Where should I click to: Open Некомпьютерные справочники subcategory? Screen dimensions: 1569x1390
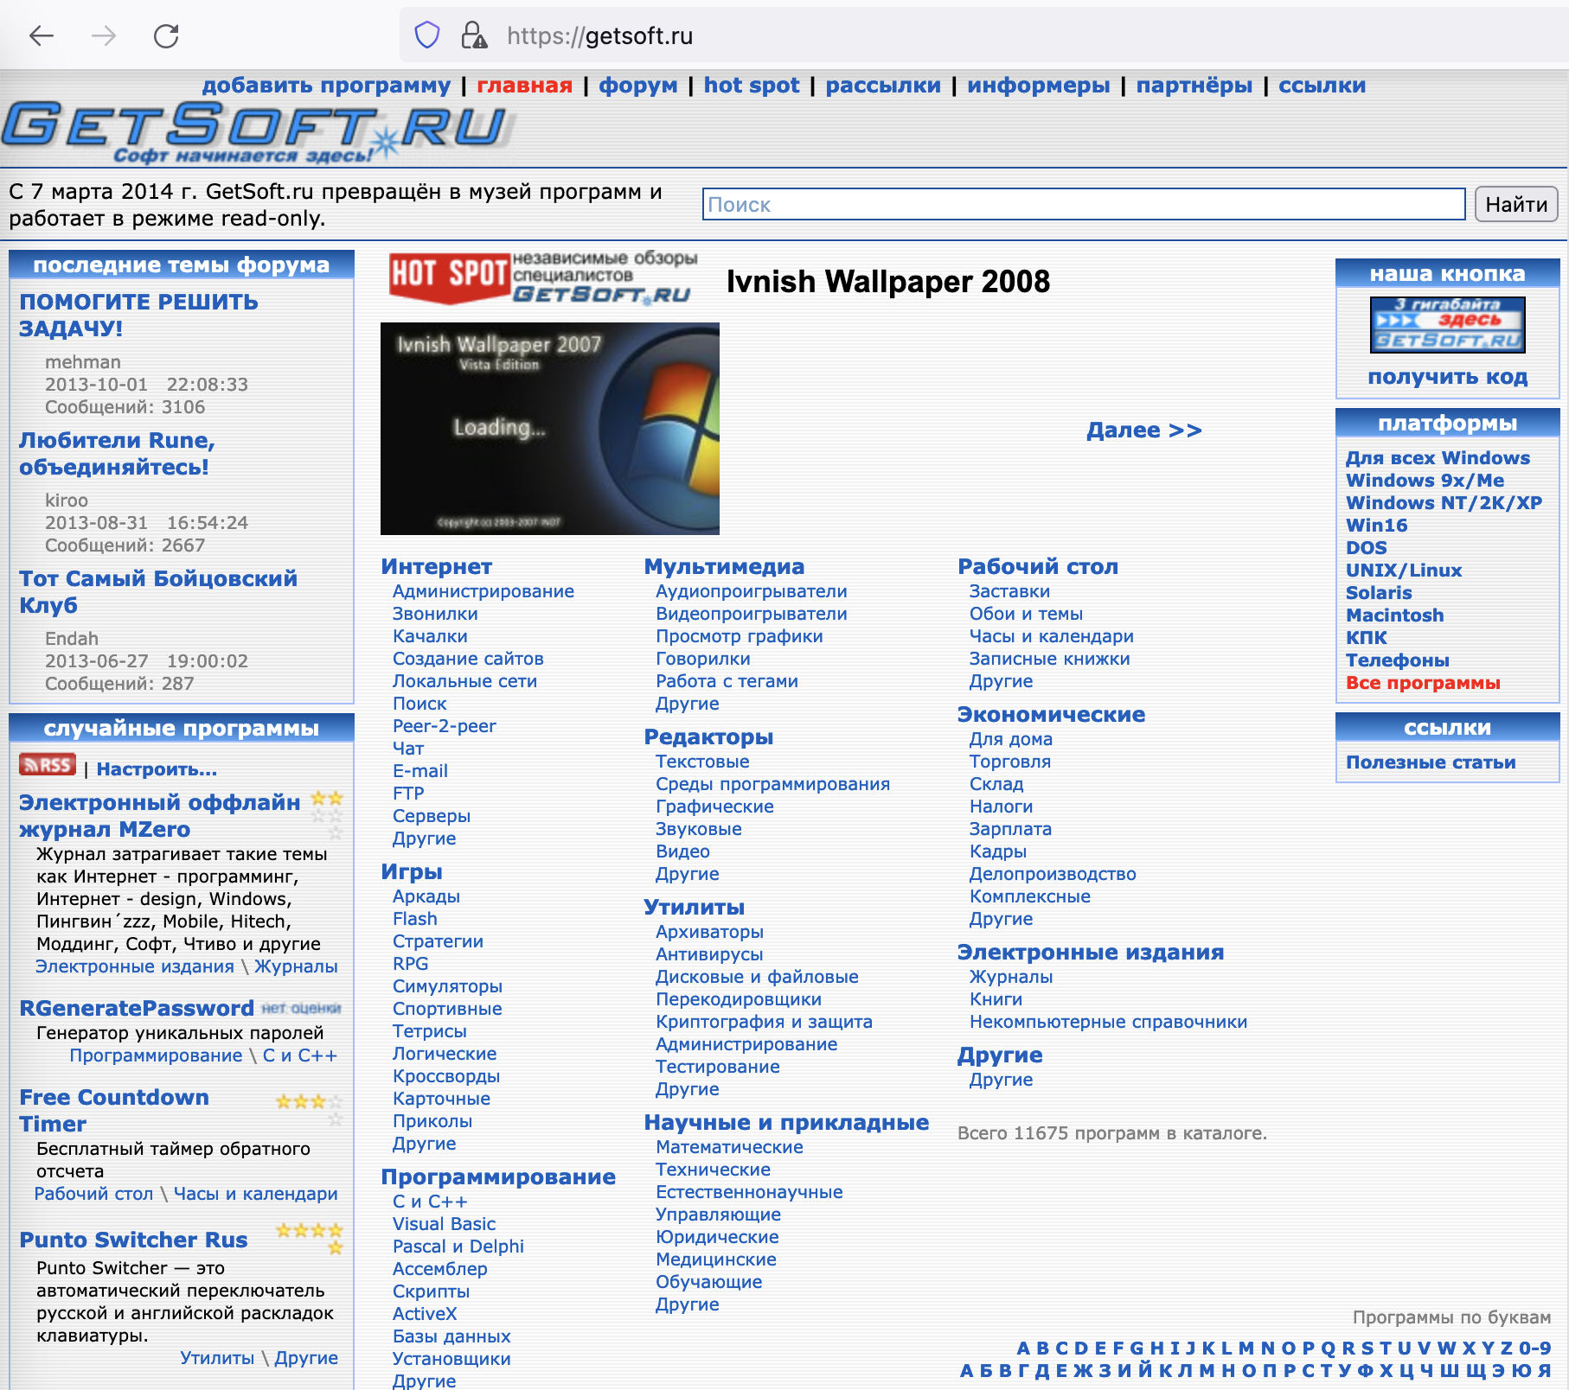pos(1108,1022)
